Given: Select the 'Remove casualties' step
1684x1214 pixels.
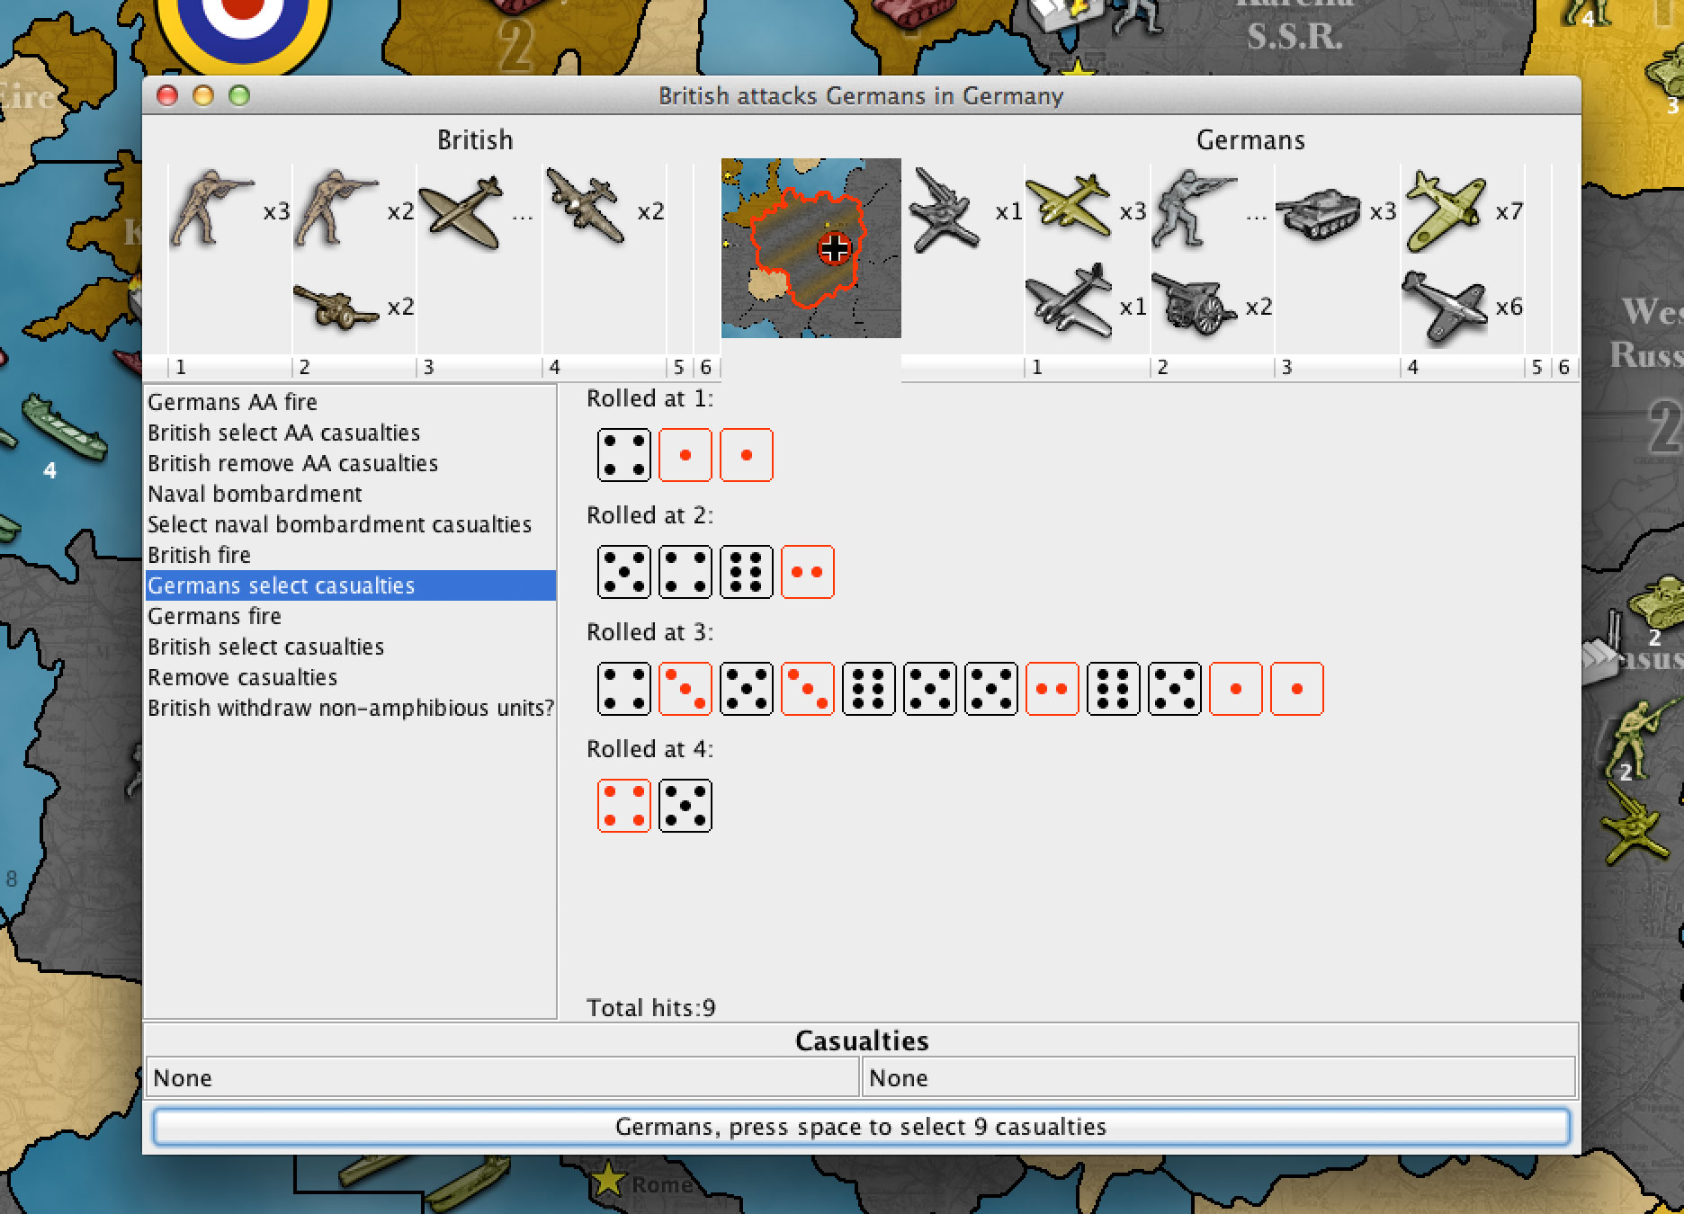Looking at the screenshot, I should [x=242, y=677].
